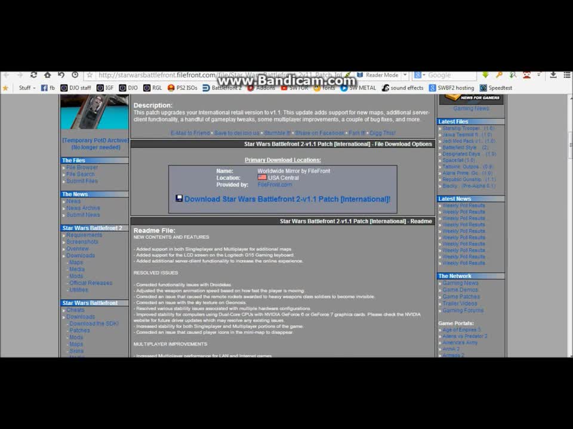
Task: Click inside the address bar field
Action: pyautogui.click(x=227, y=76)
